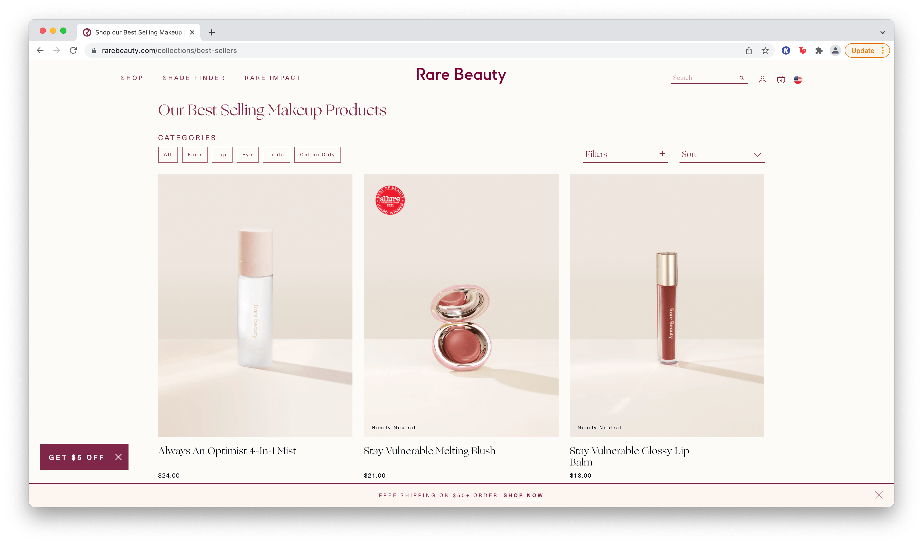Go to SHADE FINDER
This screenshot has width=923, height=545.
pyautogui.click(x=194, y=78)
